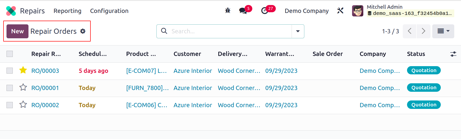Open the list view switcher dropdown
The height and width of the screenshot is (139, 461).
(443, 31)
